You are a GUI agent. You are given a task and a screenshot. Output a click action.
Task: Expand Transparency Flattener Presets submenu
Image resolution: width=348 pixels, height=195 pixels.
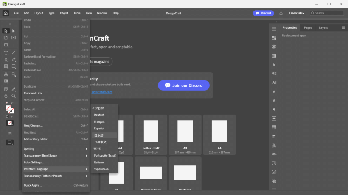[x=56, y=176]
